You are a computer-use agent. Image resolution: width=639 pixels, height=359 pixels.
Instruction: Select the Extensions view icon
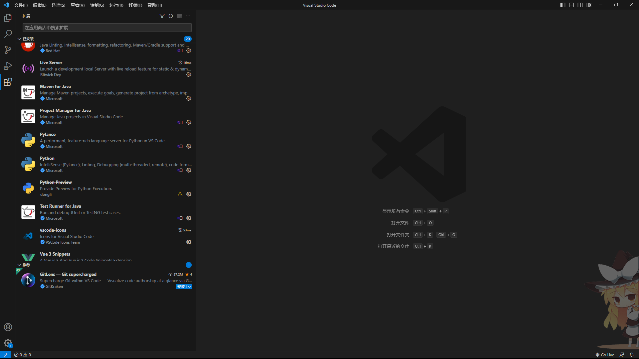pos(8,82)
